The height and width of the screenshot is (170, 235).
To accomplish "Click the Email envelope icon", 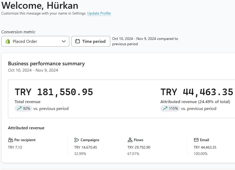I will point(196,140).
